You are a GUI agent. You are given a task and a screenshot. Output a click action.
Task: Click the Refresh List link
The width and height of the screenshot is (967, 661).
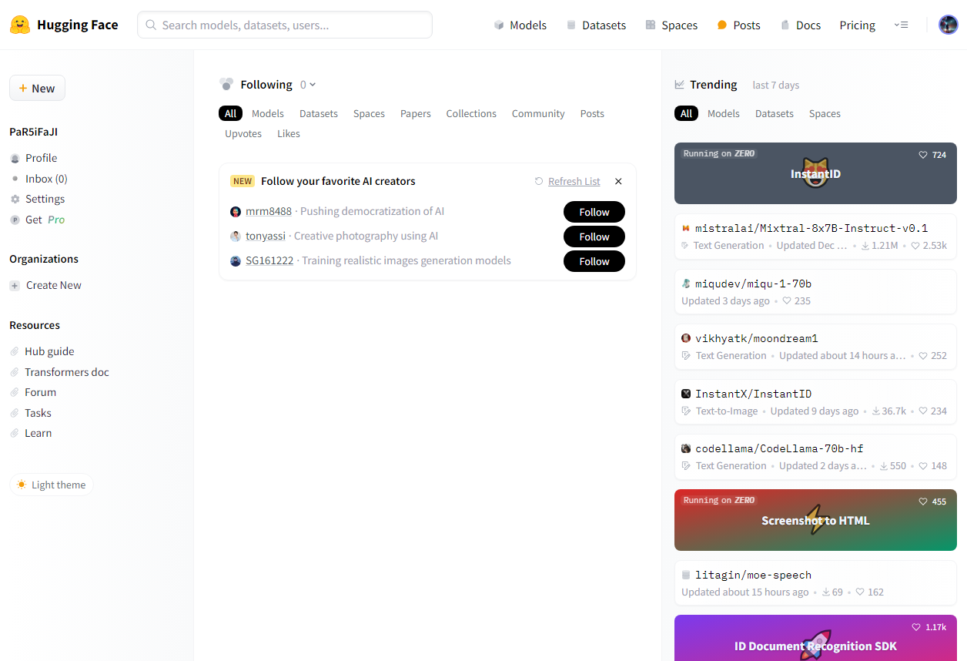pyautogui.click(x=574, y=181)
